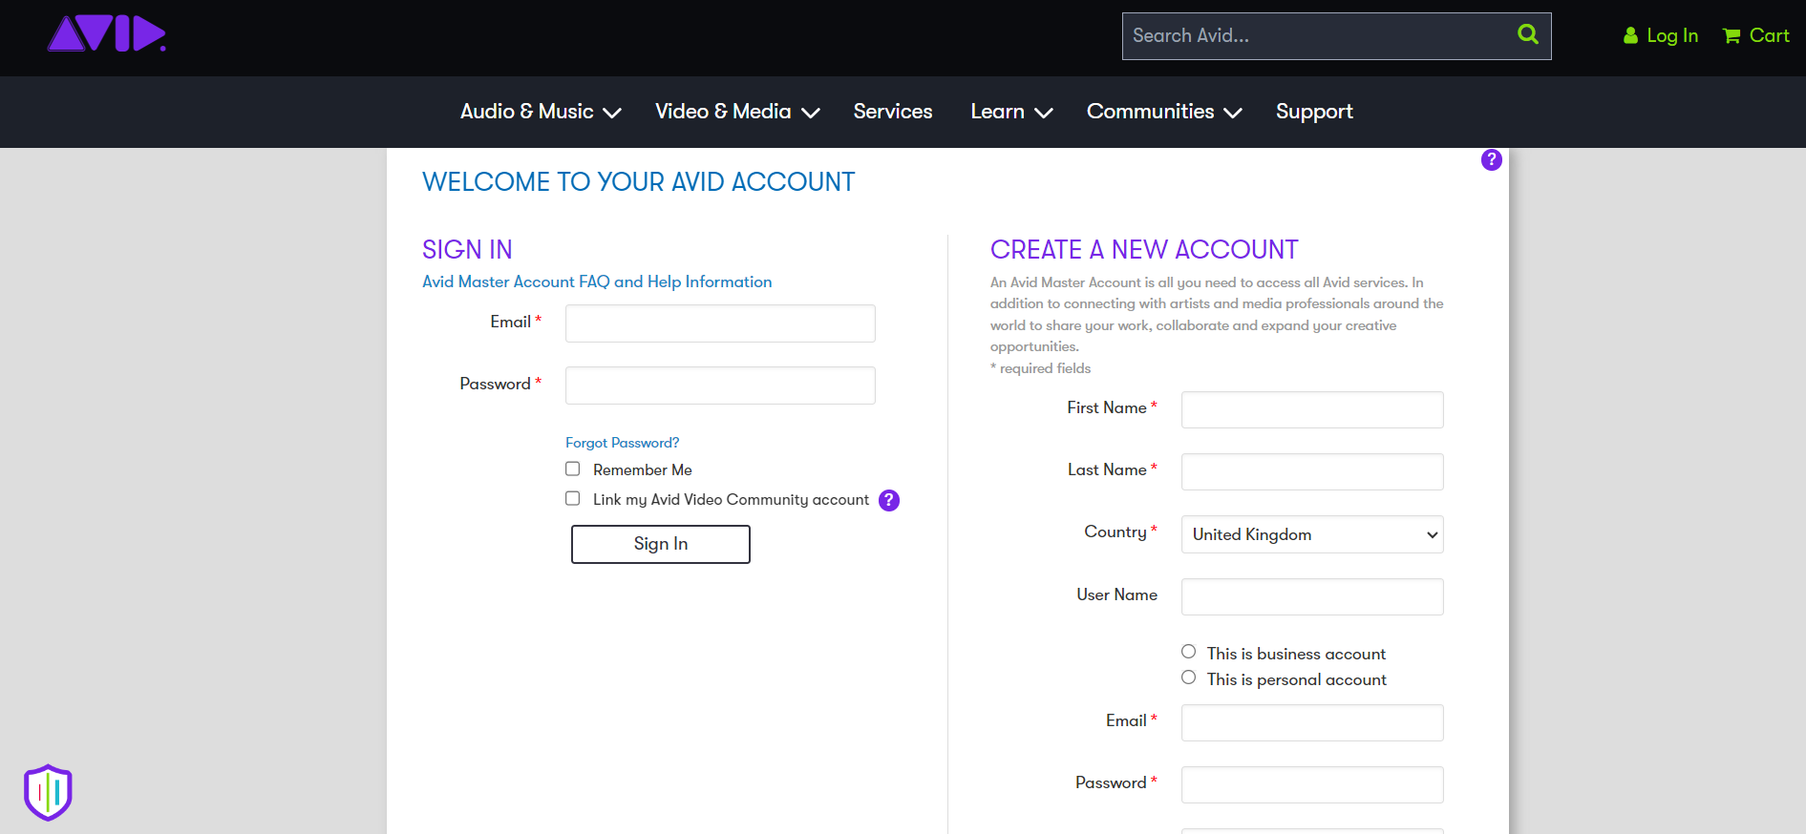
Task: Click the User Name input field
Action: tap(1312, 596)
